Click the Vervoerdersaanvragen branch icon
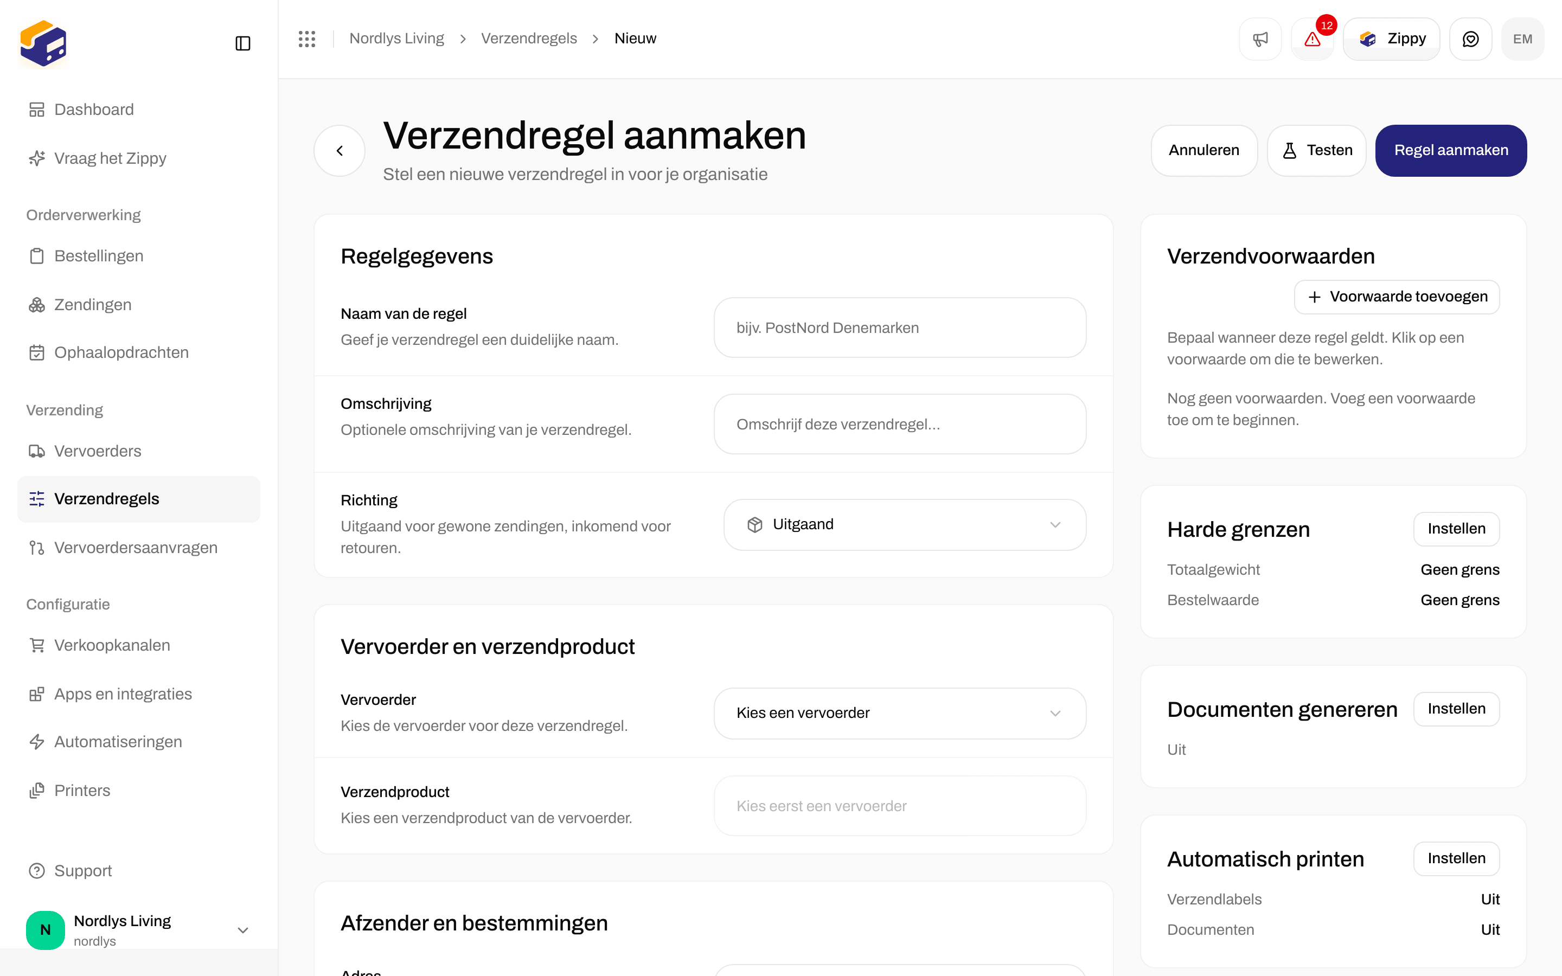This screenshot has height=976, width=1562. (x=37, y=548)
